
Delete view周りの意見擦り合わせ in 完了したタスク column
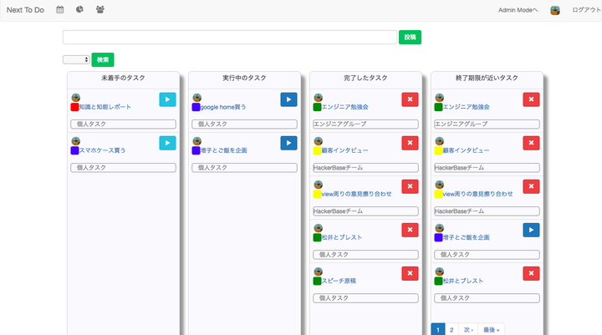pos(410,186)
